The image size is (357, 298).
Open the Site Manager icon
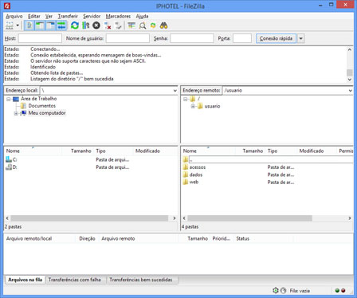10,25
